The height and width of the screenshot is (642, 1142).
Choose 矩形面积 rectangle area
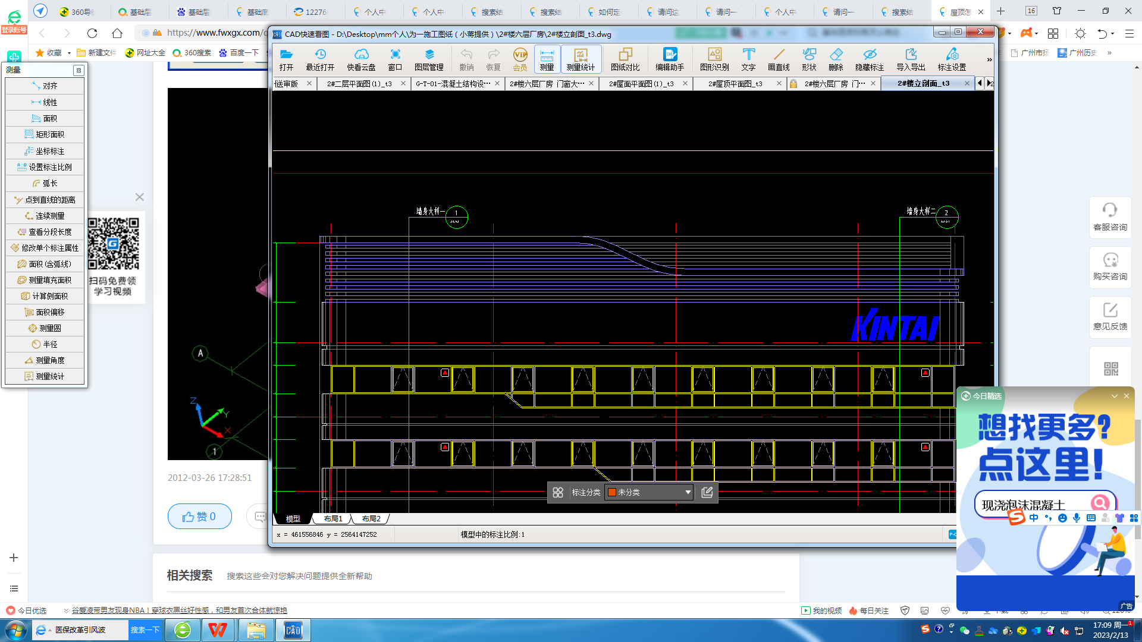[x=45, y=134]
